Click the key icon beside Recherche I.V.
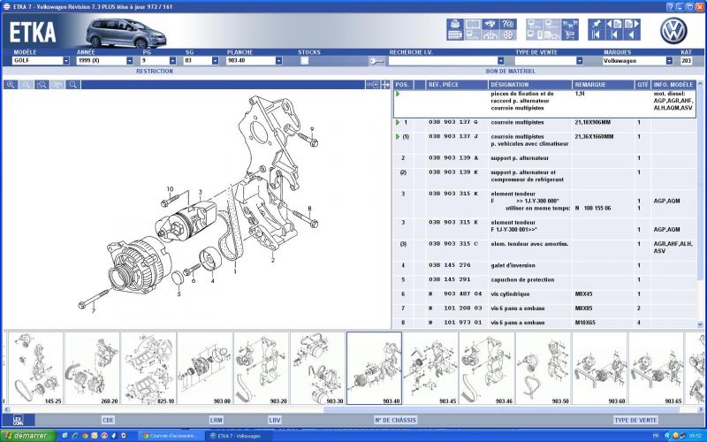Viewport: 707px width, 442px height. pos(376,61)
